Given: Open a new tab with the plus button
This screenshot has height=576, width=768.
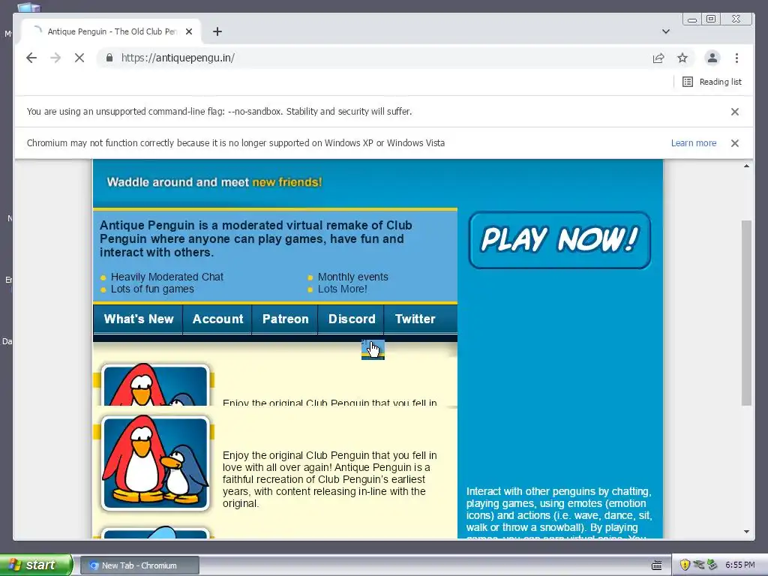Looking at the screenshot, I should pyautogui.click(x=217, y=31).
